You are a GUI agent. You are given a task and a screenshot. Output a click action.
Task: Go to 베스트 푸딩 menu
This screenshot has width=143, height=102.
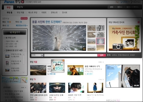33,13
